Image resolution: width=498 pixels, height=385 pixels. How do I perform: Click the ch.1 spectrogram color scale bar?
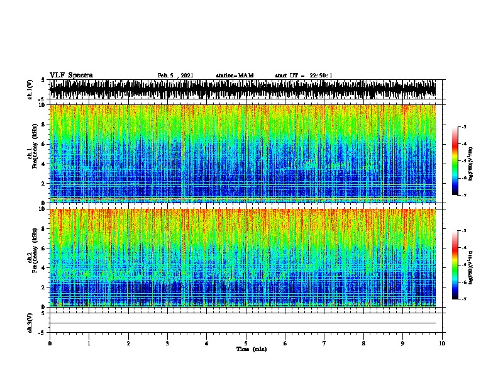455,161
